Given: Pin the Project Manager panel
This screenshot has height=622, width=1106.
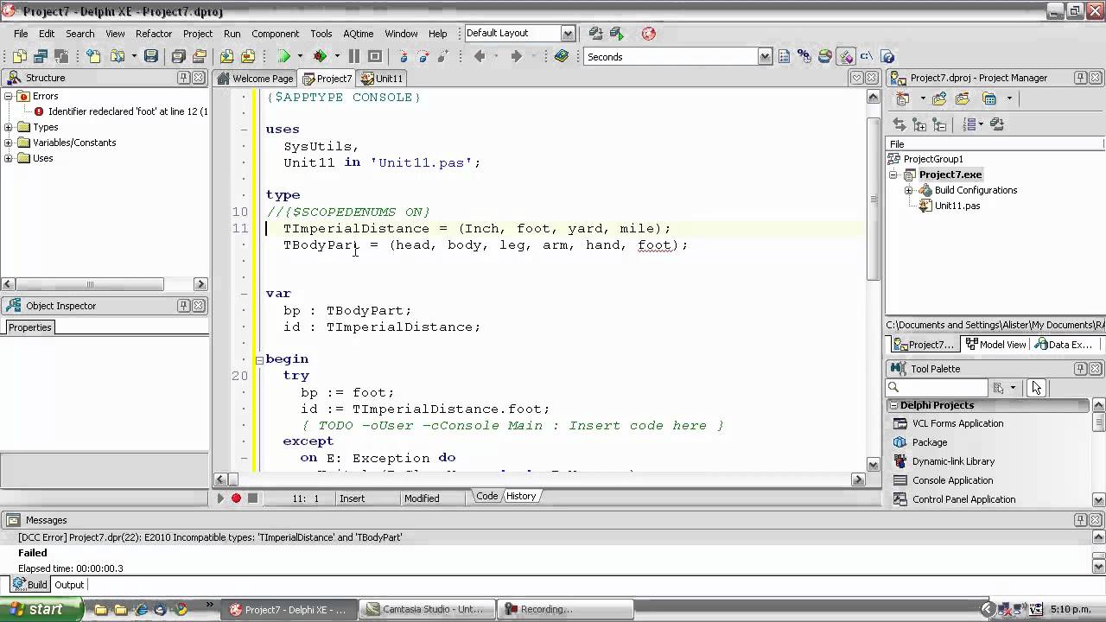Looking at the screenshot, I should (x=1080, y=78).
